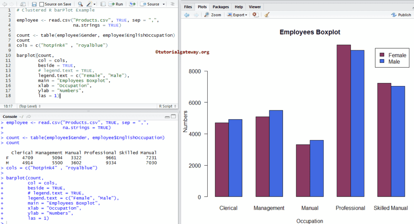
Task: Open the Export plot dropdown
Action: tap(237, 15)
